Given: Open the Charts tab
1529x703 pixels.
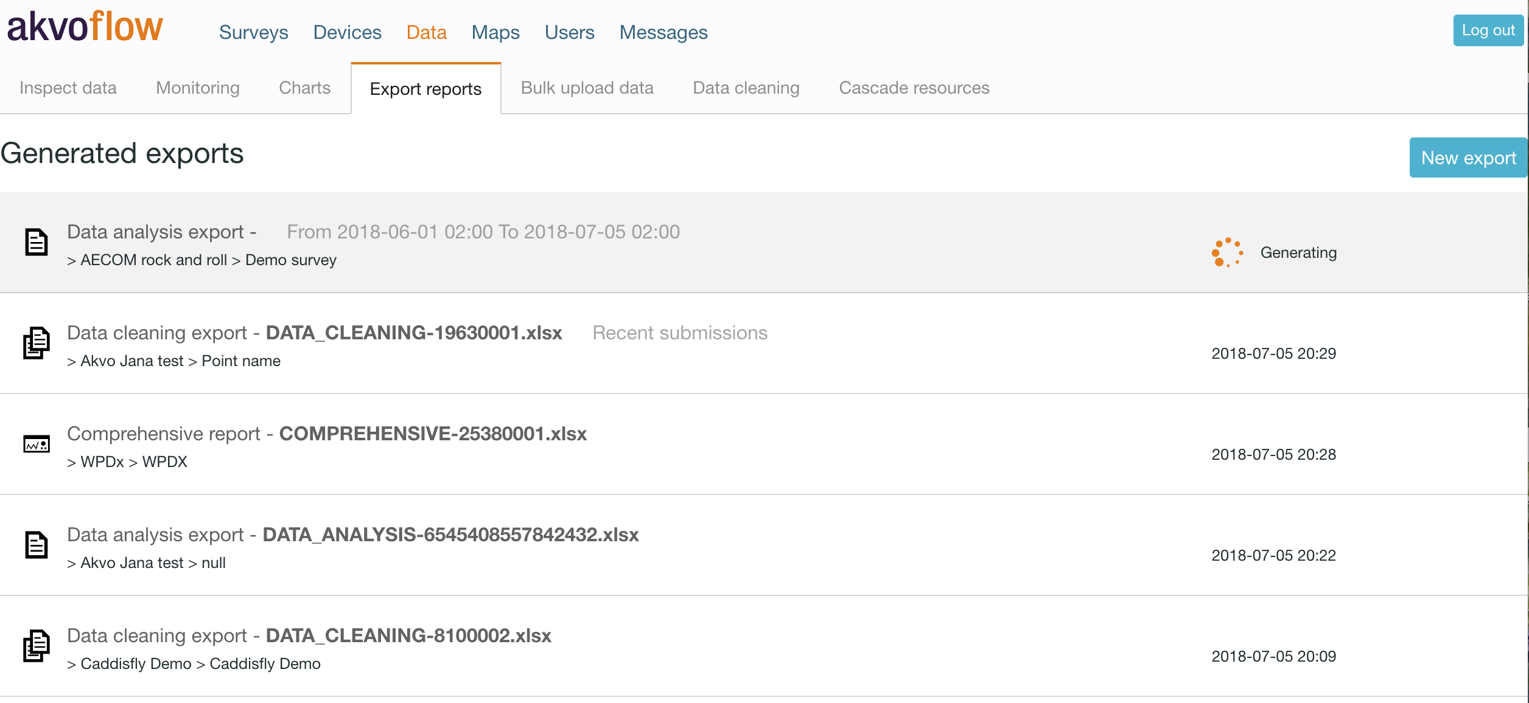Looking at the screenshot, I should pos(304,88).
